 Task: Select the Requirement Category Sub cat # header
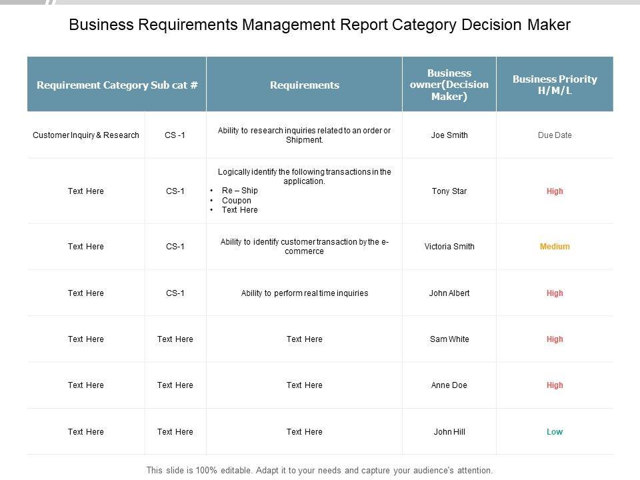tap(117, 85)
